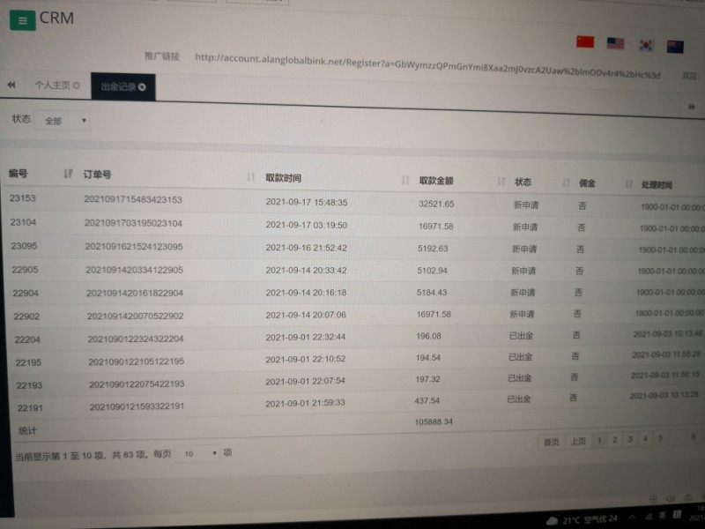Select row number 22904
This screenshot has height=529, width=705.
coord(26,293)
